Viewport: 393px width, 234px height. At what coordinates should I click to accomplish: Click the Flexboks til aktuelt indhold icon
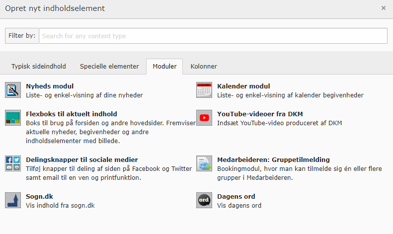click(12, 118)
